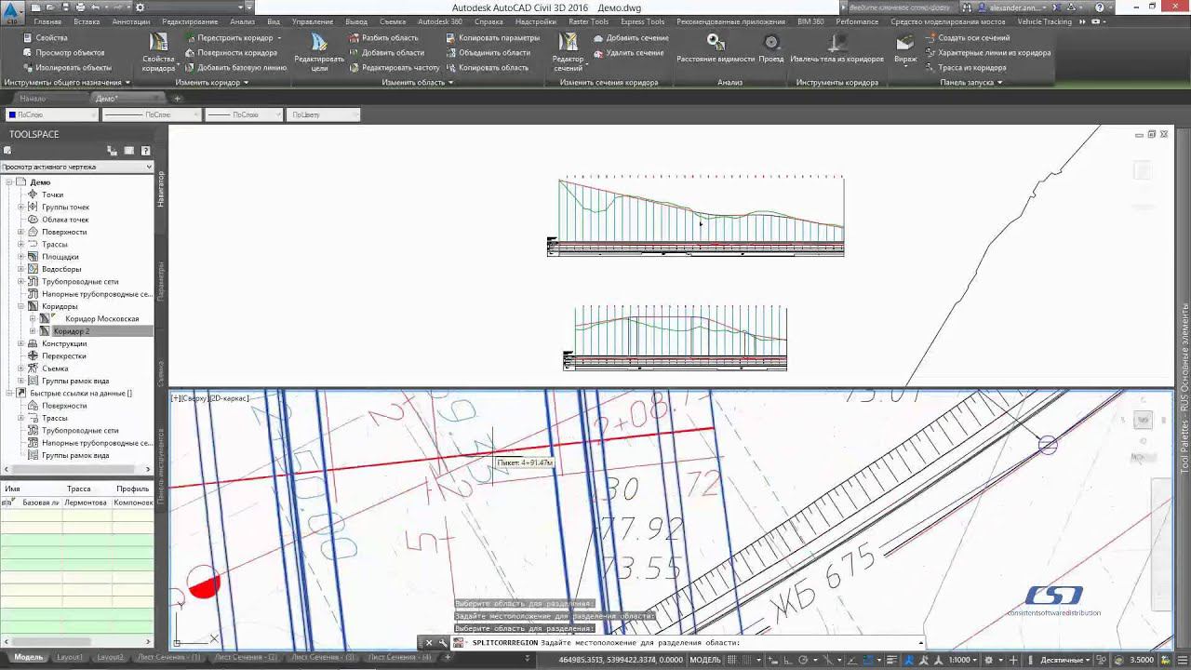
Task: Expand the Изменить область panel dropdown
Action: coord(418,83)
